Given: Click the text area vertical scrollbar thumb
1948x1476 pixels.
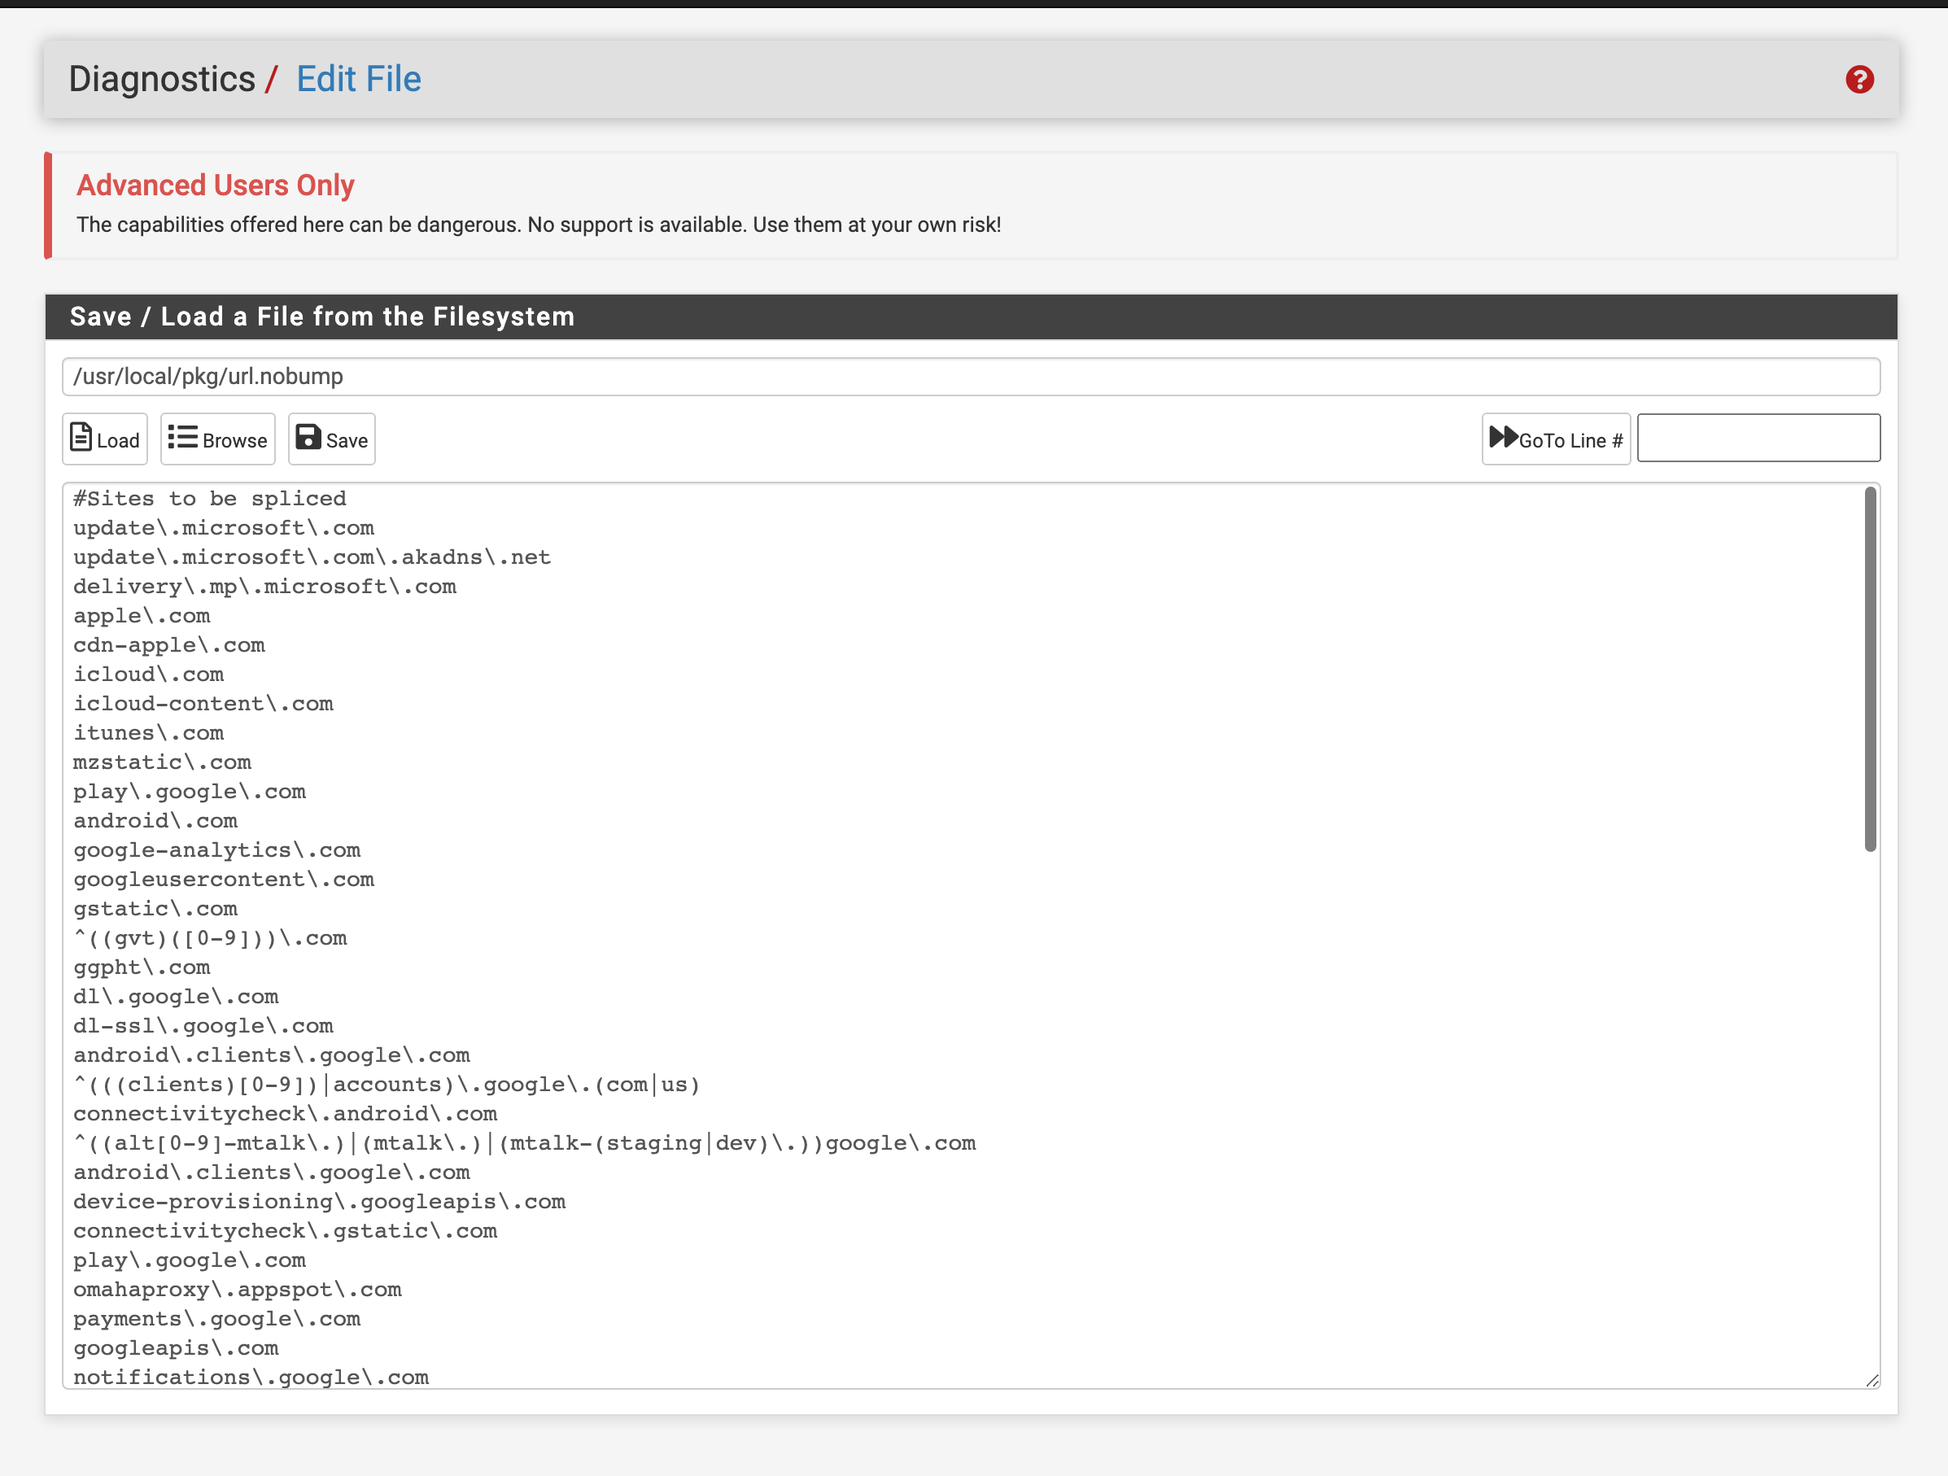Looking at the screenshot, I should click(x=1871, y=670).
